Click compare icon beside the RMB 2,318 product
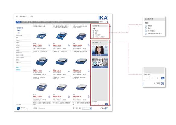 pos(49,71)
